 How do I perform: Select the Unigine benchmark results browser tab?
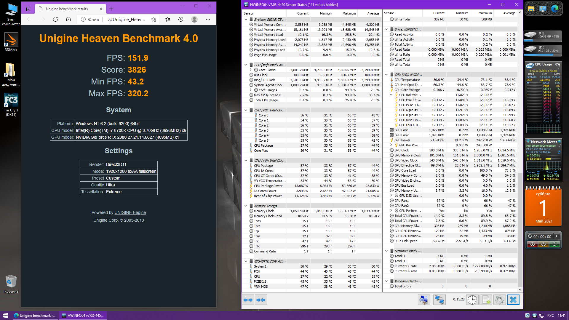pos(67,9)
